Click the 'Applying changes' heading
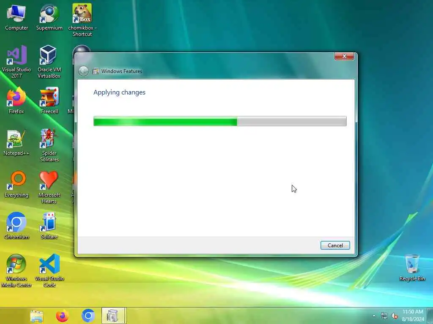Screen dimensions: 433x324 [119, 92]
